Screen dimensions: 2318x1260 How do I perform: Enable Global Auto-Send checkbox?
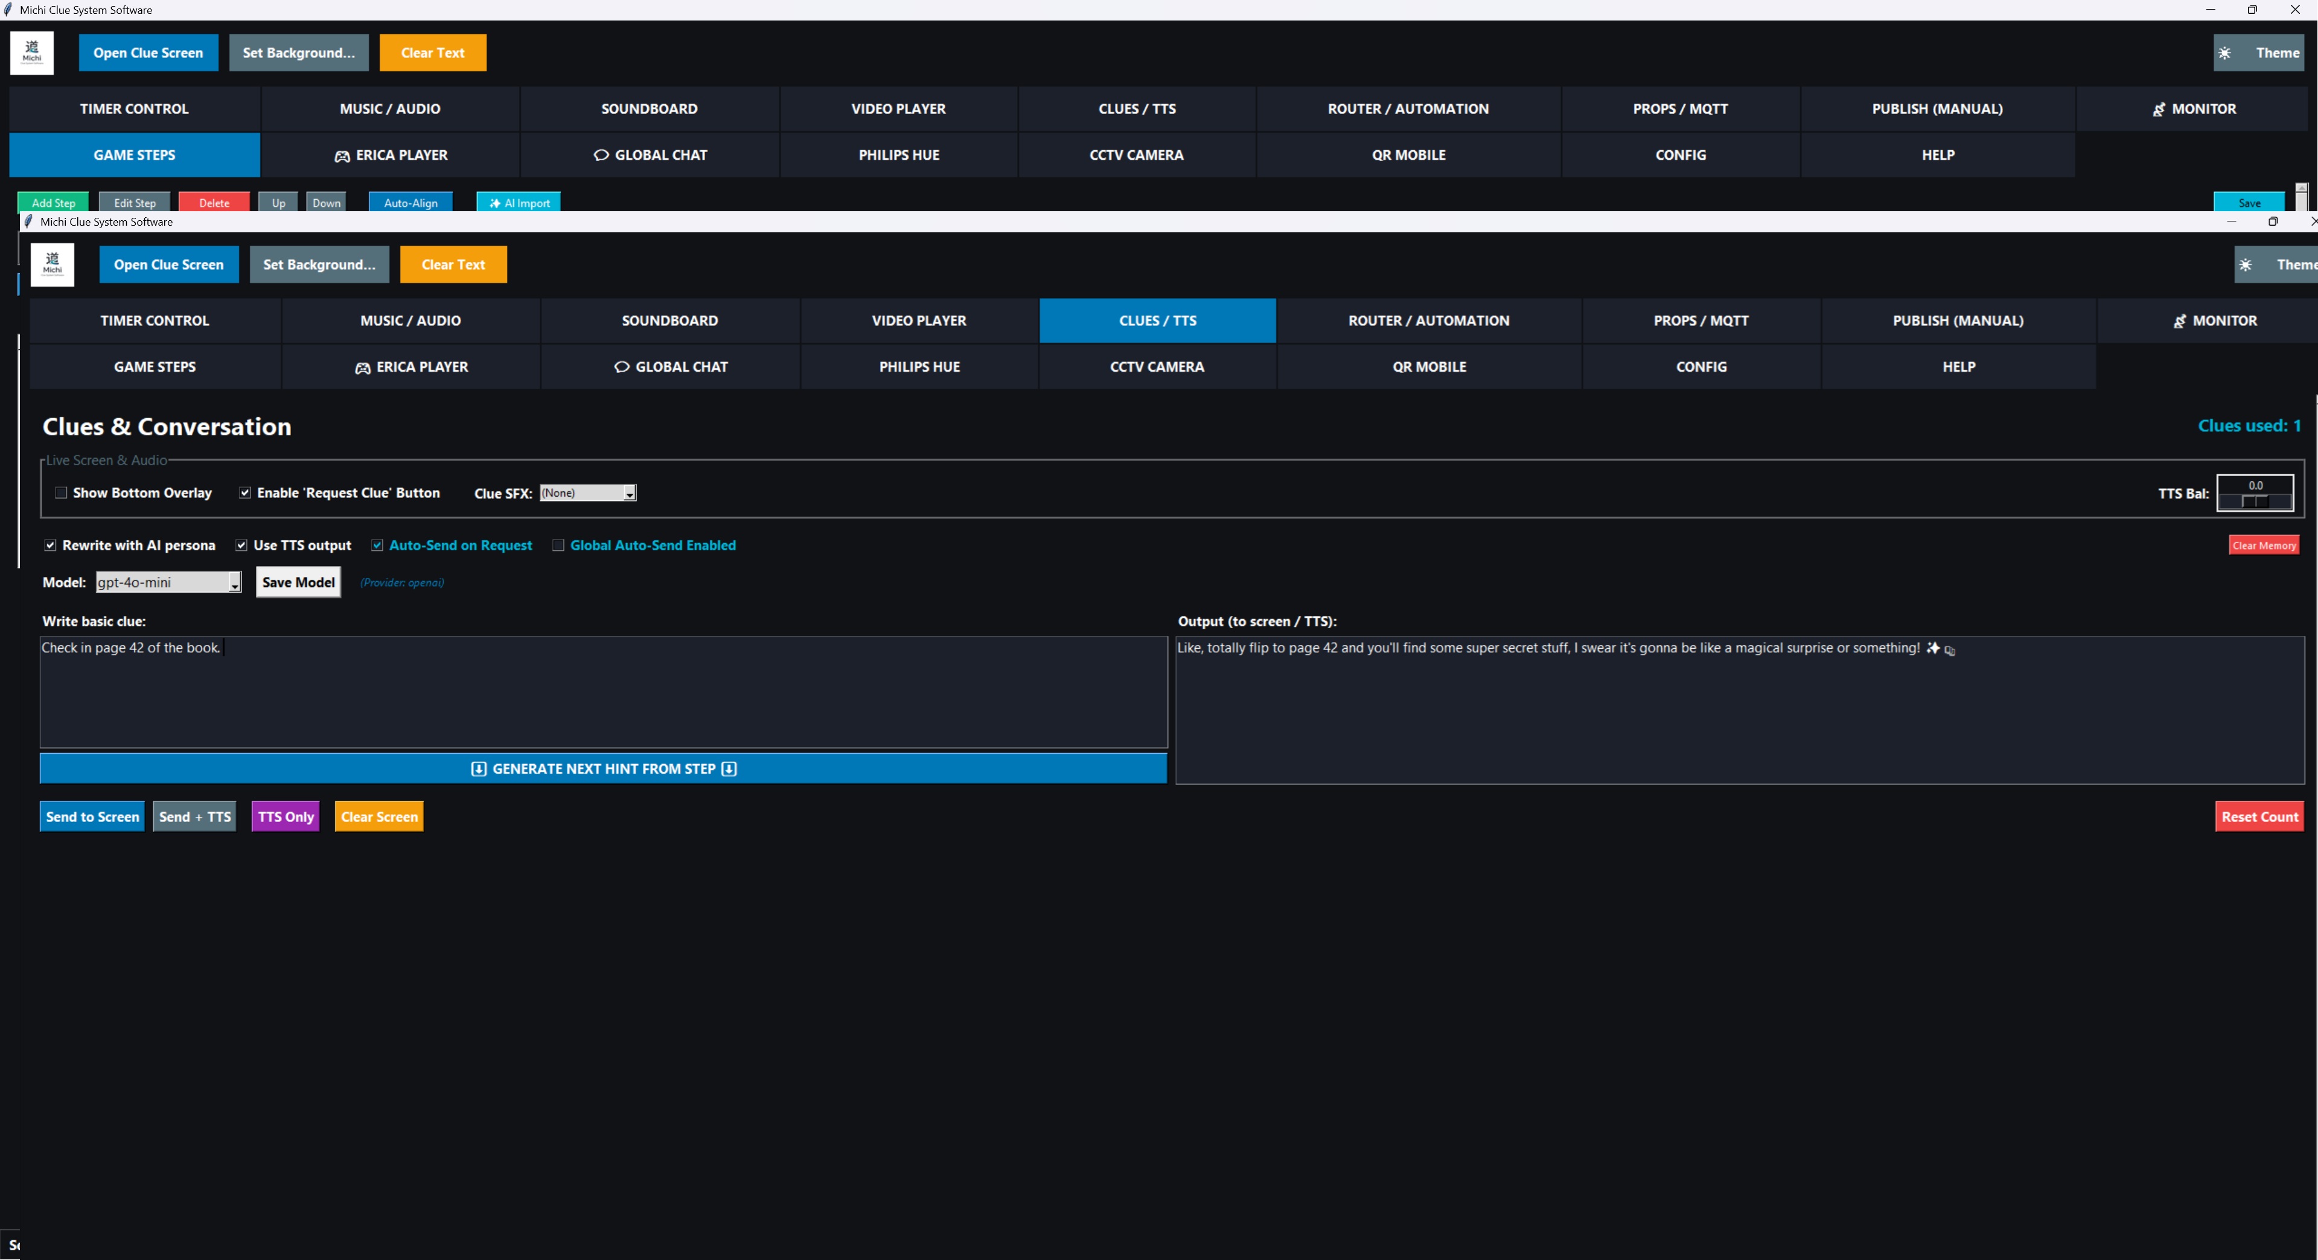tap(558, 545)
